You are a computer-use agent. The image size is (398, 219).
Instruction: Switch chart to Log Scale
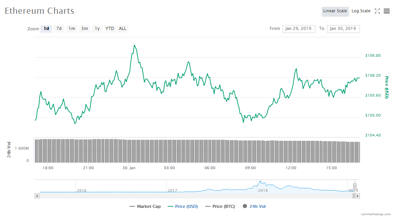361,11
